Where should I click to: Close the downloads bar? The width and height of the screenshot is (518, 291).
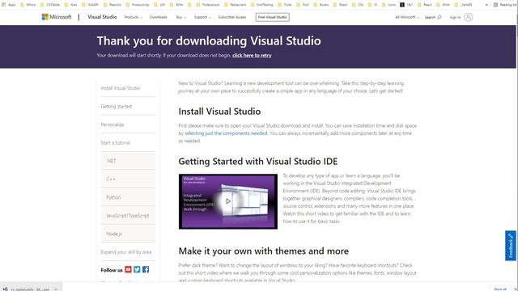point(516,289)
